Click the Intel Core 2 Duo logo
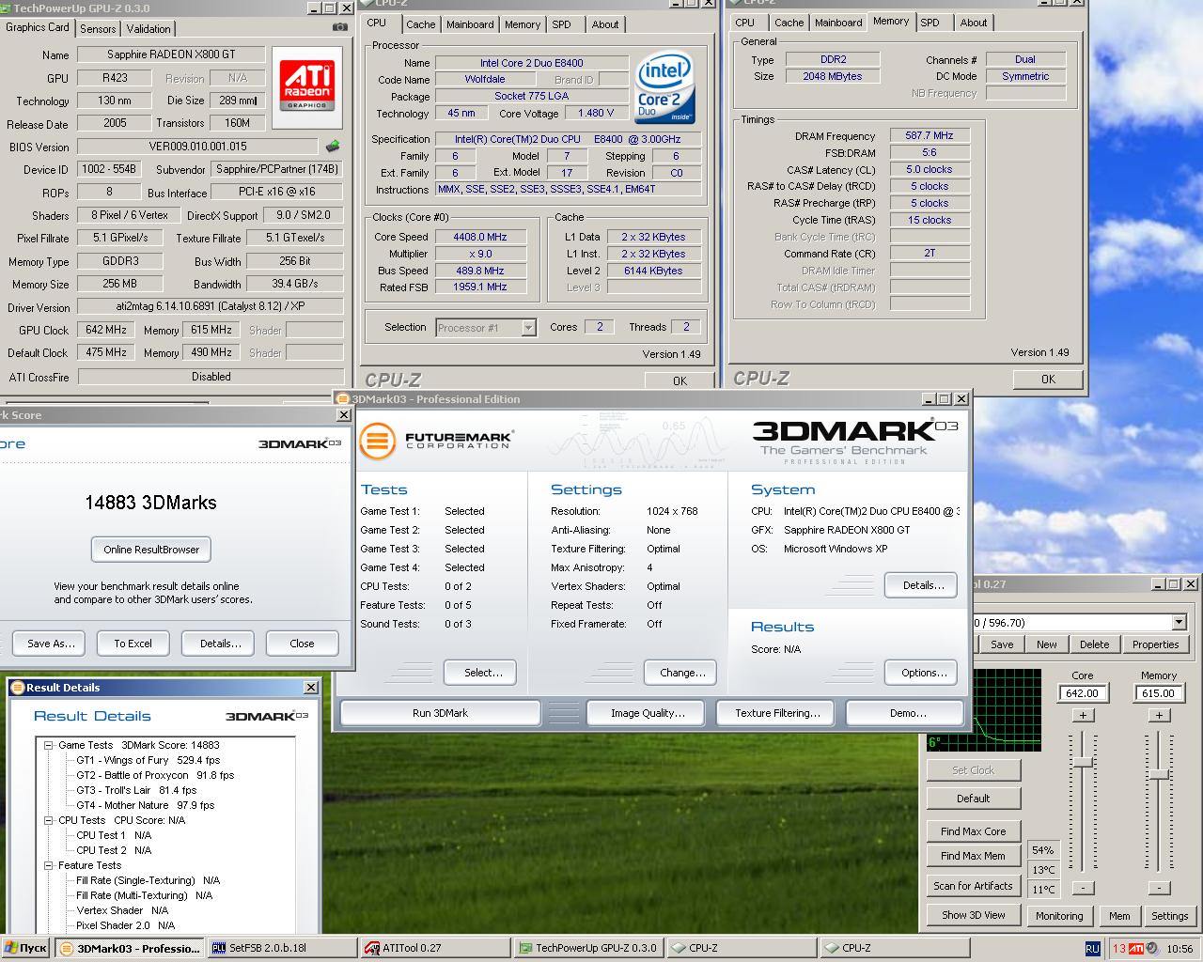 pyautogui.click(x=665, y=87)
